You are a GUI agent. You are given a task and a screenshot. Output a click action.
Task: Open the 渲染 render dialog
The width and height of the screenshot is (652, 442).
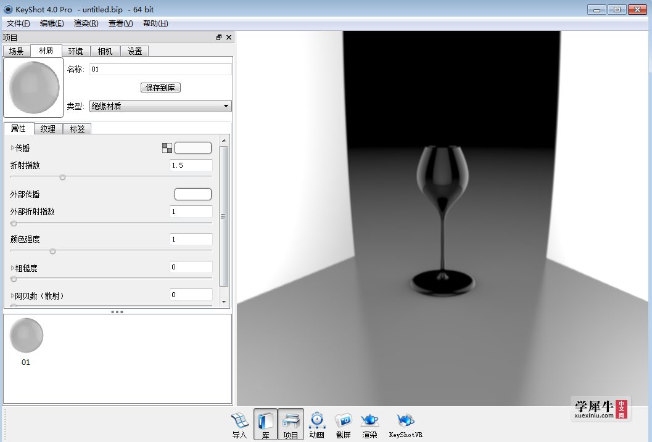click(x=369, y=425)
